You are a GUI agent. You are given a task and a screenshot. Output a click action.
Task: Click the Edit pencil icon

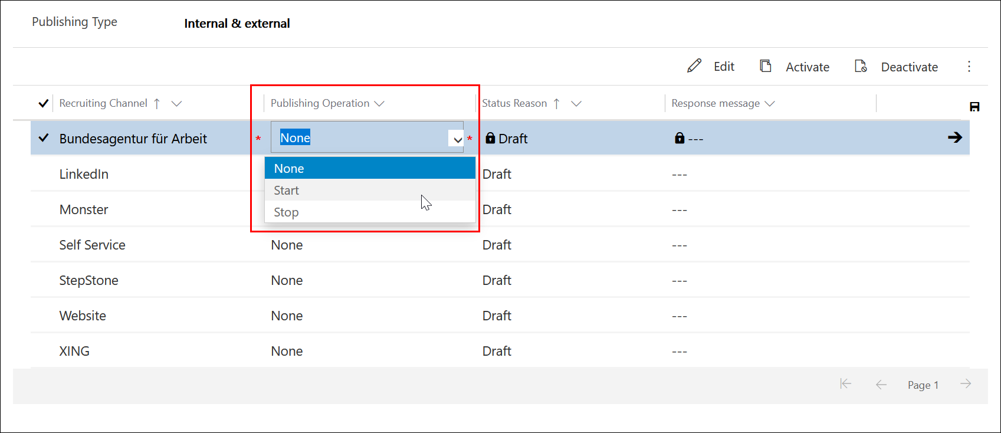tap(694, 66)
